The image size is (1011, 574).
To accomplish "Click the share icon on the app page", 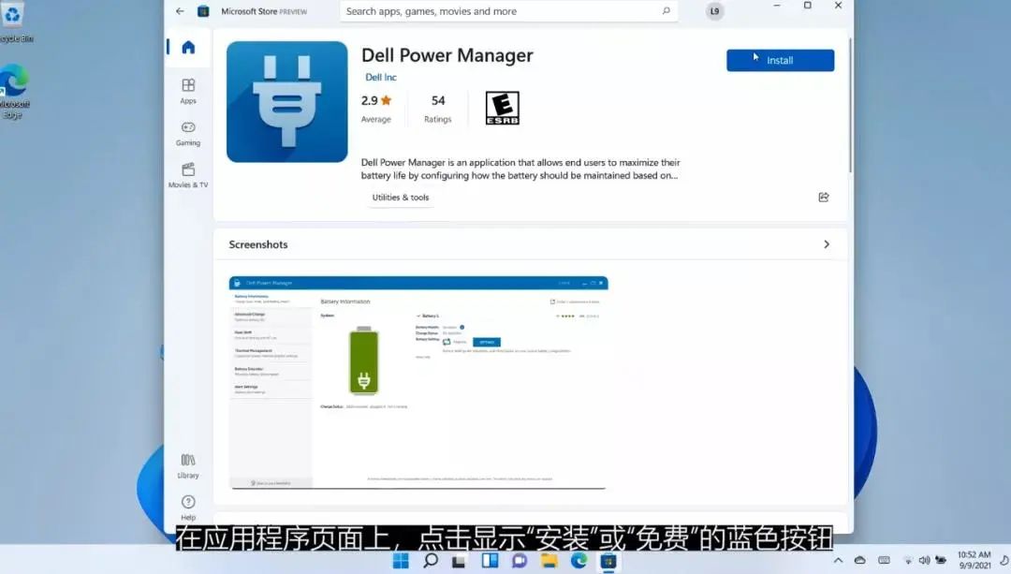I will [x=823, y=197].
